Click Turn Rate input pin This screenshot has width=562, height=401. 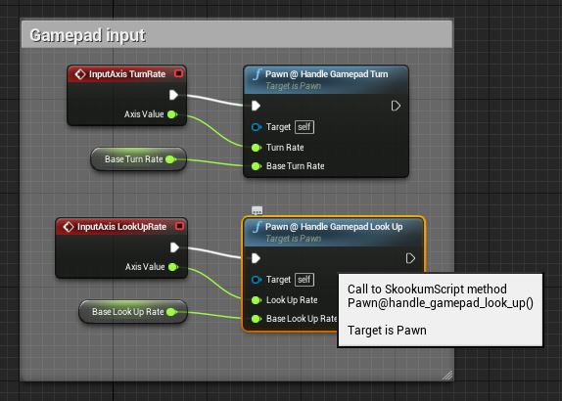click(x=256, y=148)
